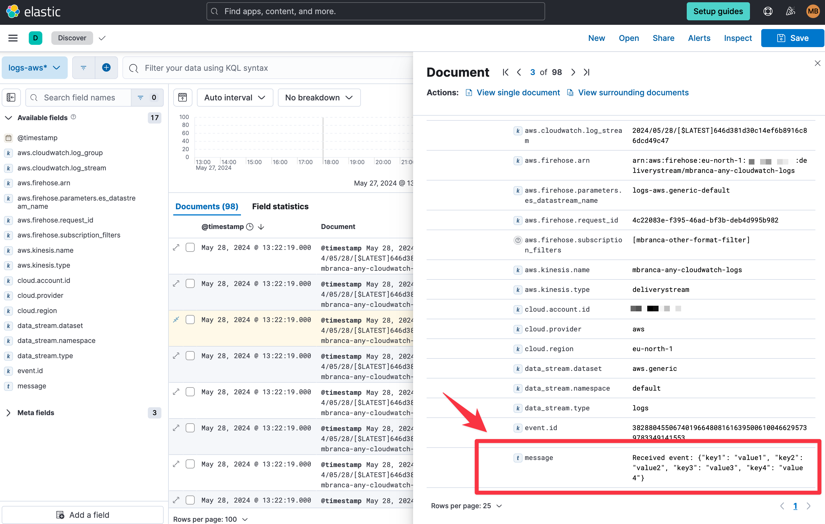
Task: Select checkbox of the highlighted document row
Action: click(190, 319)
